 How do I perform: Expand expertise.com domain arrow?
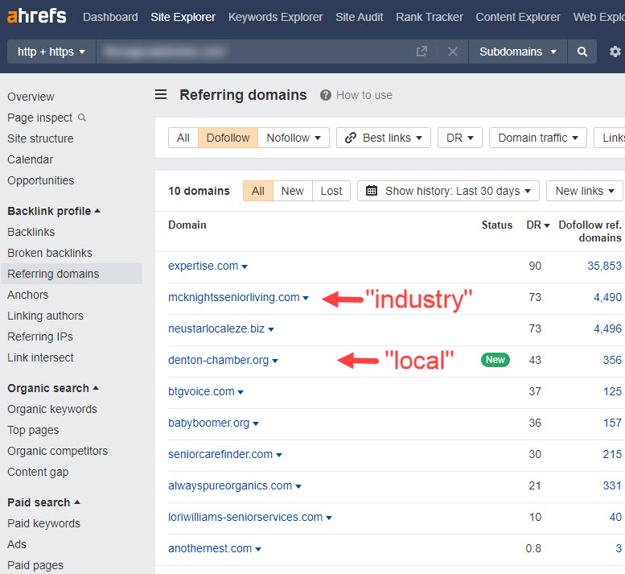[245, 266]
